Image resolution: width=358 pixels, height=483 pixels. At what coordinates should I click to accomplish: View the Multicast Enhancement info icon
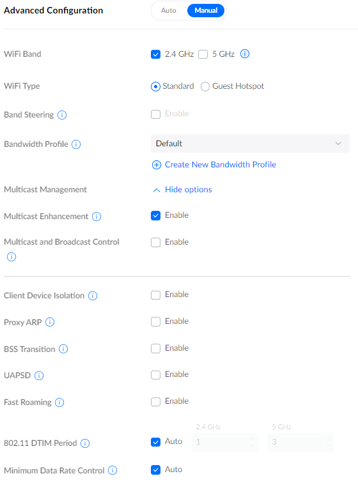97,217
